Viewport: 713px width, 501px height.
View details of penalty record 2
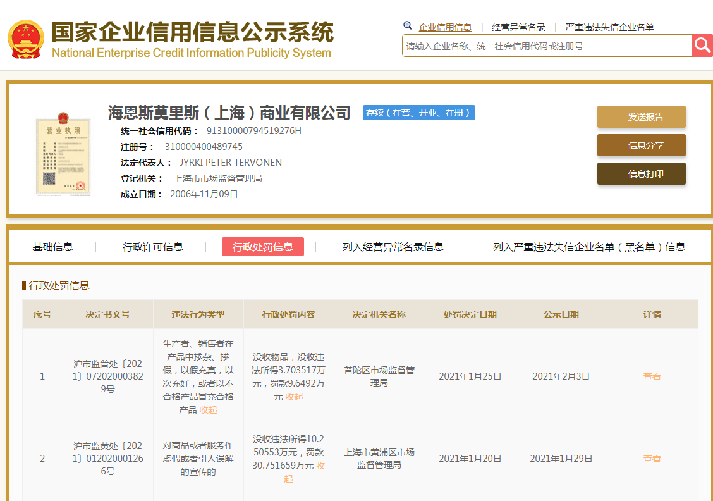652,459
